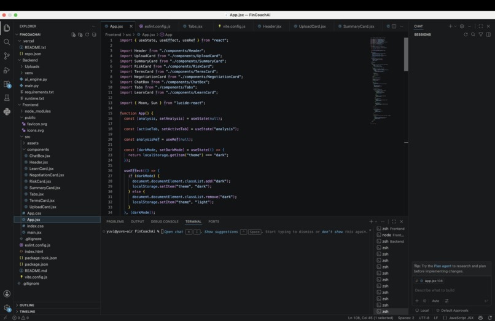Screen dimensions: 495x321
Task: Open notifications bell in status bar
Action: pyautogui.click(x=490, y=318)
